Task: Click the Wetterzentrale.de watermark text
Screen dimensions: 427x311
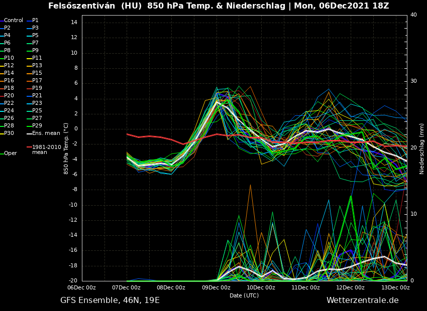Action: pyautogui.click(x=362, y=300)
